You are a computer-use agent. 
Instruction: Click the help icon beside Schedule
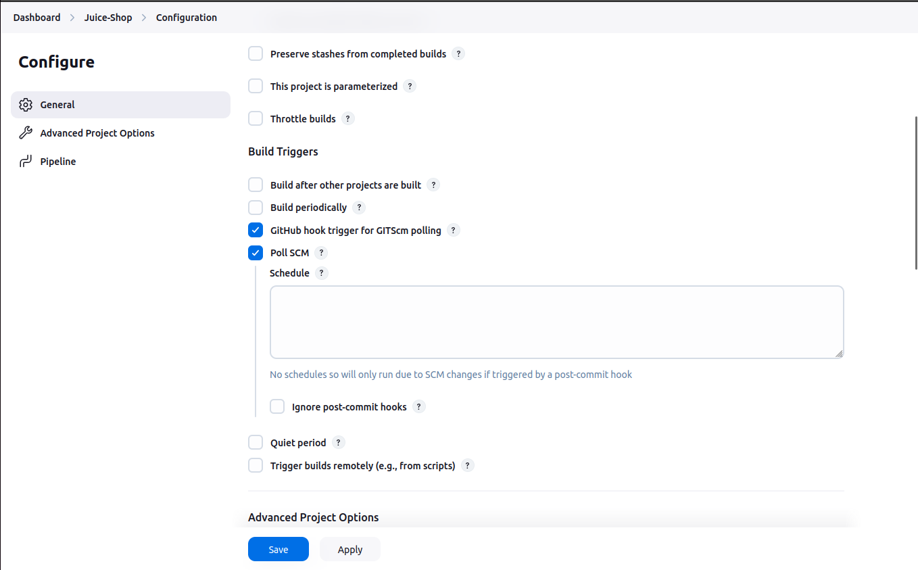(322, 273)
